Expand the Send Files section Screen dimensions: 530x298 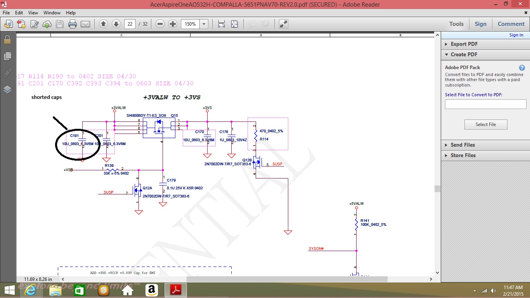pyautogui.click(x=462, y=145)
